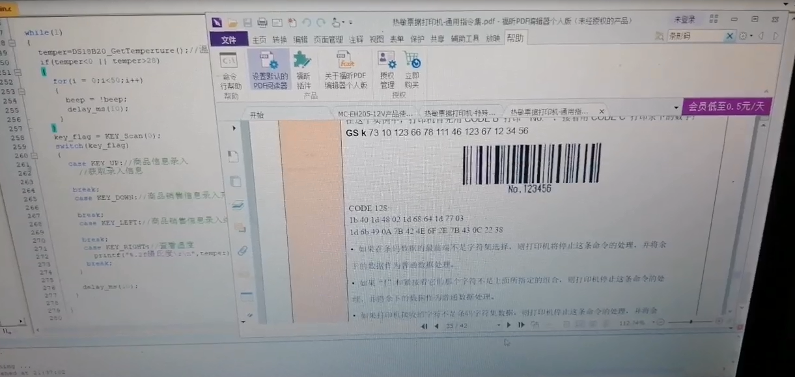Select the Help ribbon tab
Viewport: 795px width, 377px height.
coord(514,38)
